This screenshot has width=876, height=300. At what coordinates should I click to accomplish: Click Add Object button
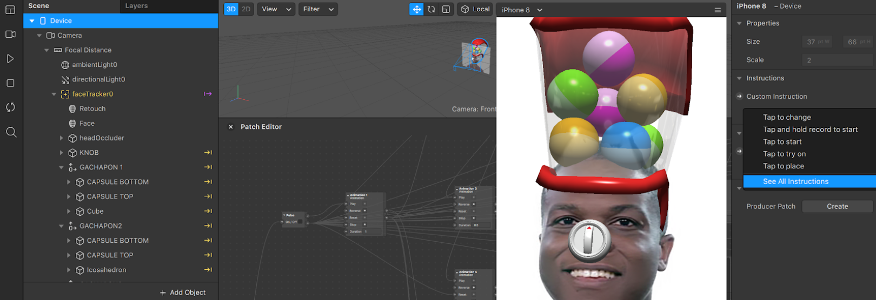click(183, 292)
